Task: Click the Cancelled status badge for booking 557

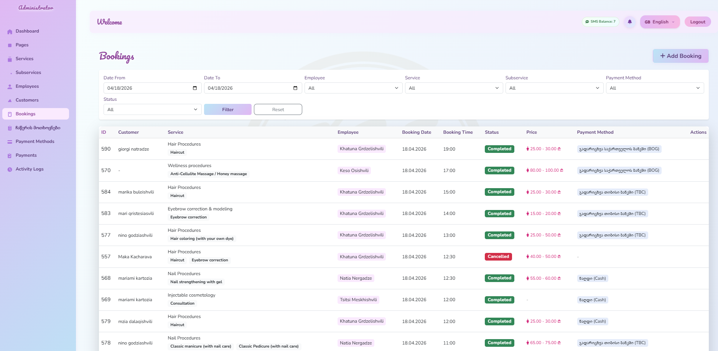Action: (498, 257)
